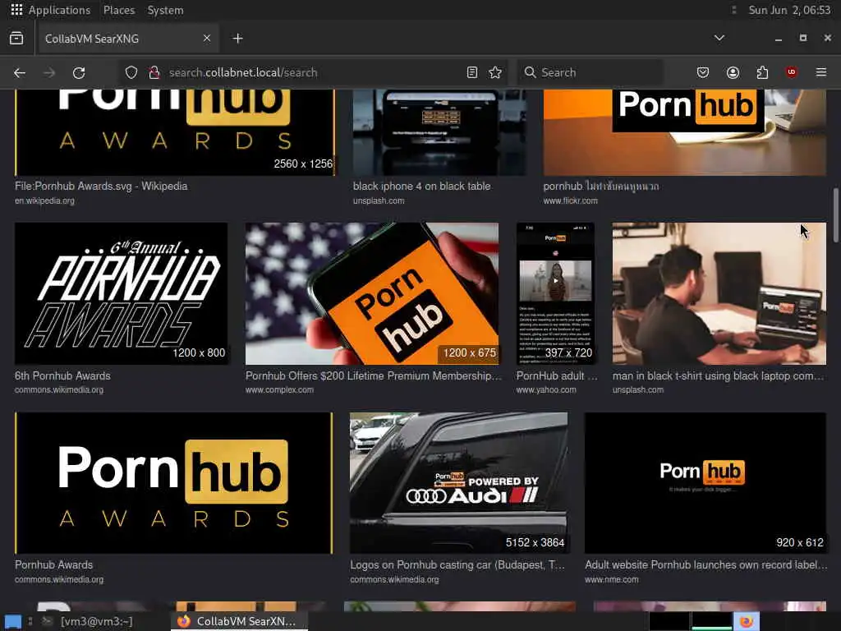This screenshot has height=631, width=841.
Task: Open the Applications menu
Action: coord(59,10)
